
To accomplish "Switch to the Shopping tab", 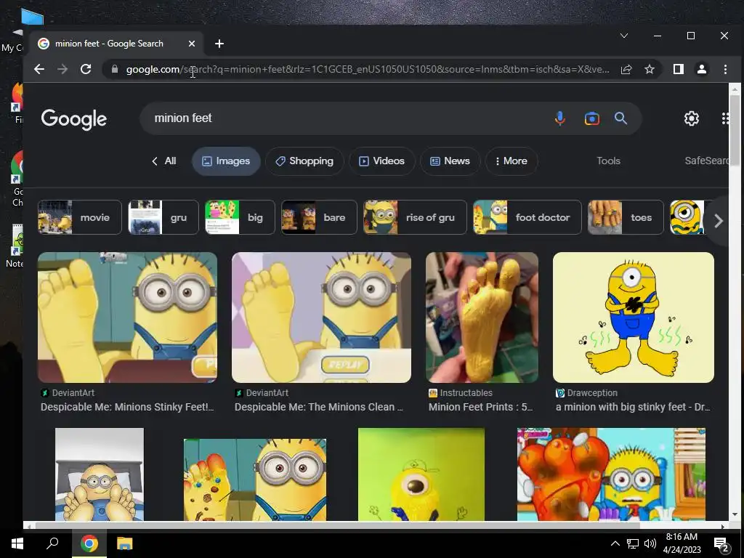I will [304, 161].
